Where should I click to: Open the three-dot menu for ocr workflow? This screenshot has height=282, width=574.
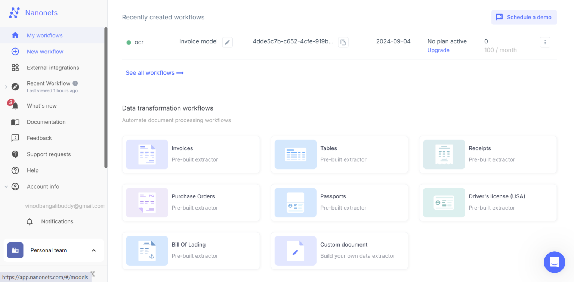coord(545,42)
